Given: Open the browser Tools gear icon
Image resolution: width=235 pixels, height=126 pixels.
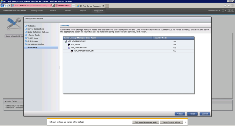Looking at the screenshot, I should coord(233,5).
